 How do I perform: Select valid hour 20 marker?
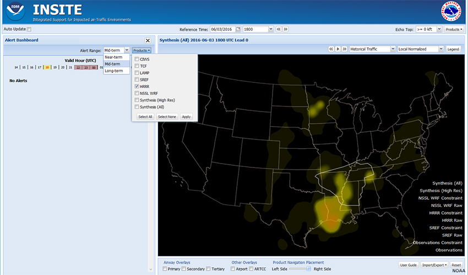click(x=63, y=68)
